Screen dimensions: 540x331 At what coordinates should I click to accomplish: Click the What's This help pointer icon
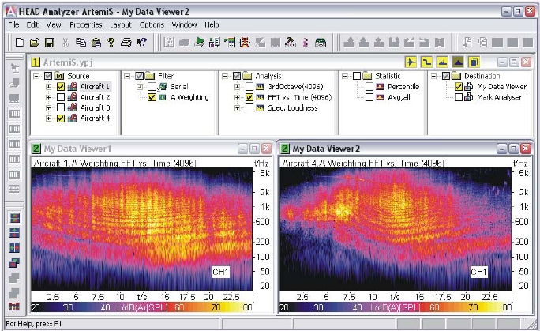[141, 43]
